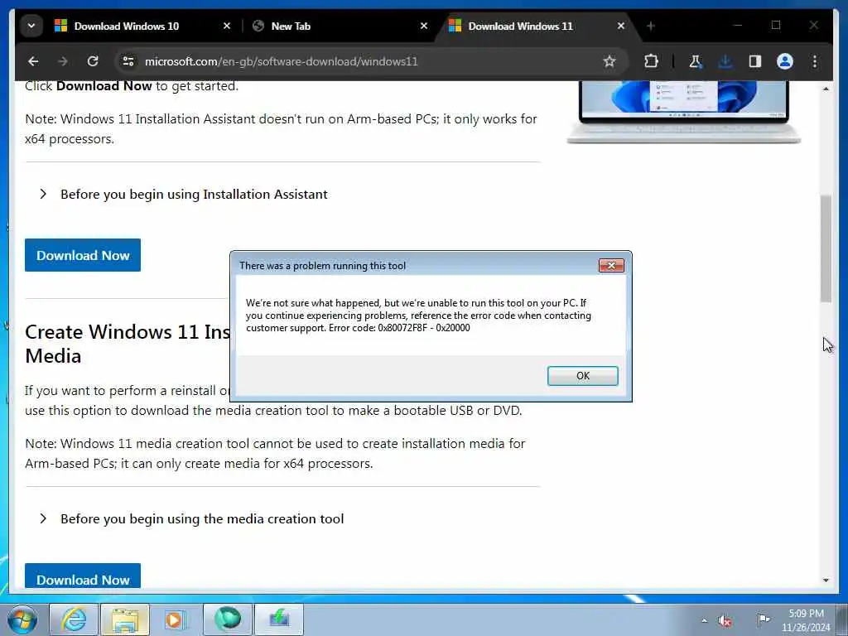Click the browser forward arrow
Viewport: 848px width, 636px height.
[63, 61]
